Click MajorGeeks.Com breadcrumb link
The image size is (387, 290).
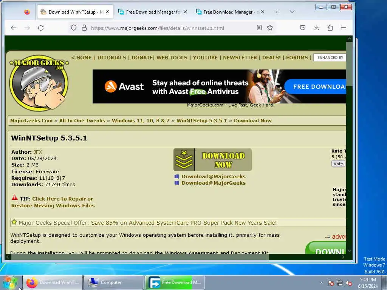[x=31, y=120]
